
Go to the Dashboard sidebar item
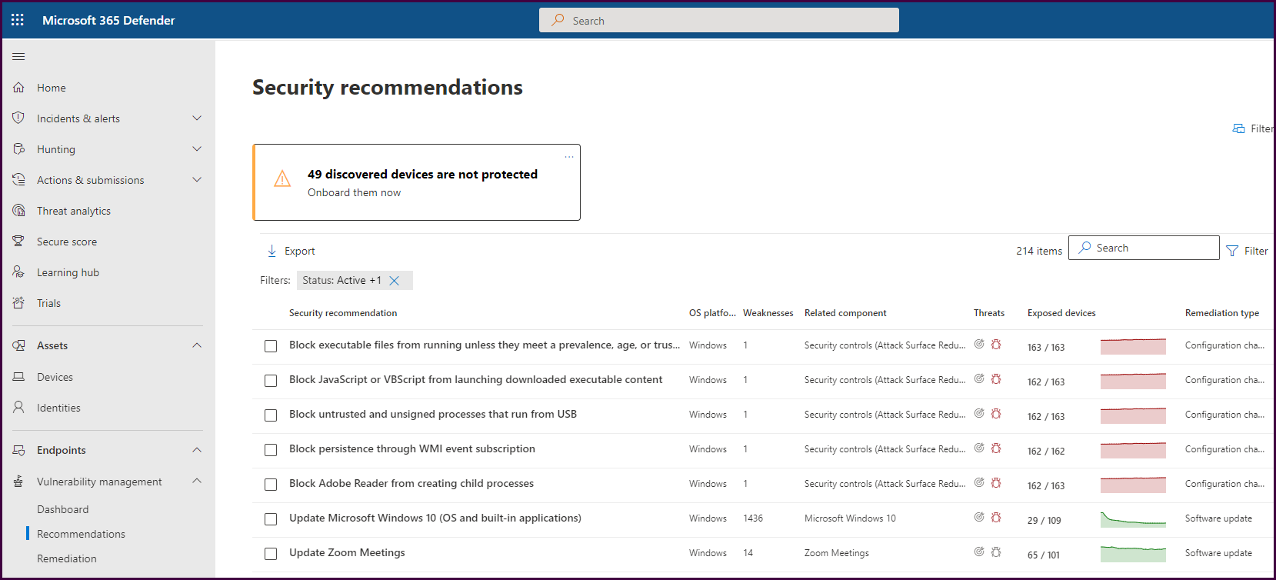point(63,509)
